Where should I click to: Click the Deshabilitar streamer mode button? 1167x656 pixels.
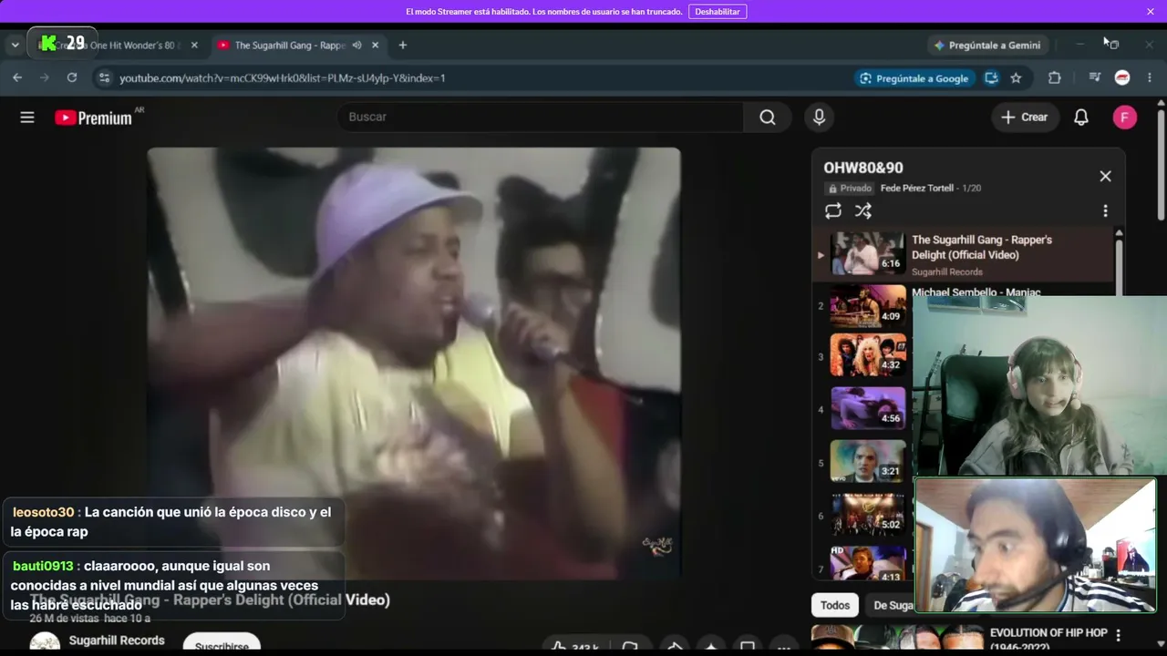coord(718,12)
